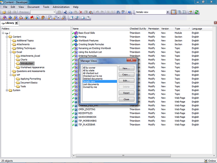This screenshot has height=163, width=217.
Task: Click the Printing section book icon
Action: (76, 37)
